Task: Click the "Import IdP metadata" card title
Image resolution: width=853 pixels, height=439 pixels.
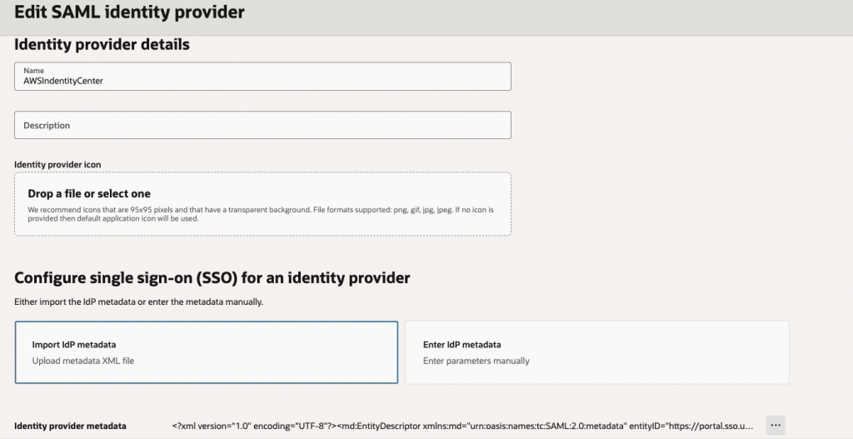Action: pyautogui.click(x=73, y=344)
